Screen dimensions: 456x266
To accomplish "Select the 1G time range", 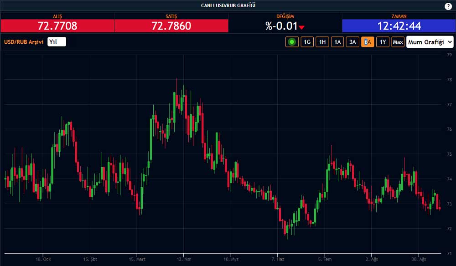I will click(x=307, y=42).
